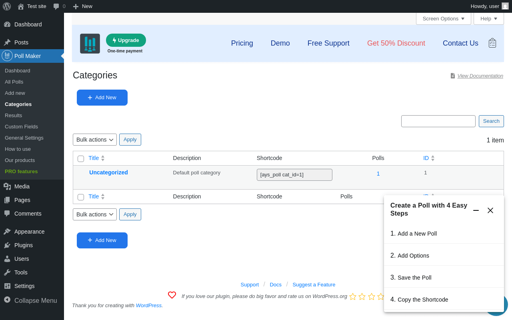512x320 pixels.
Task: Click the second rating star in footer
Action: (362, 296)
